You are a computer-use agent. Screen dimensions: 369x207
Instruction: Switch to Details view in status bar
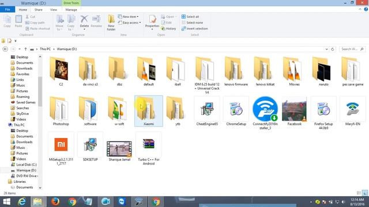359,193
